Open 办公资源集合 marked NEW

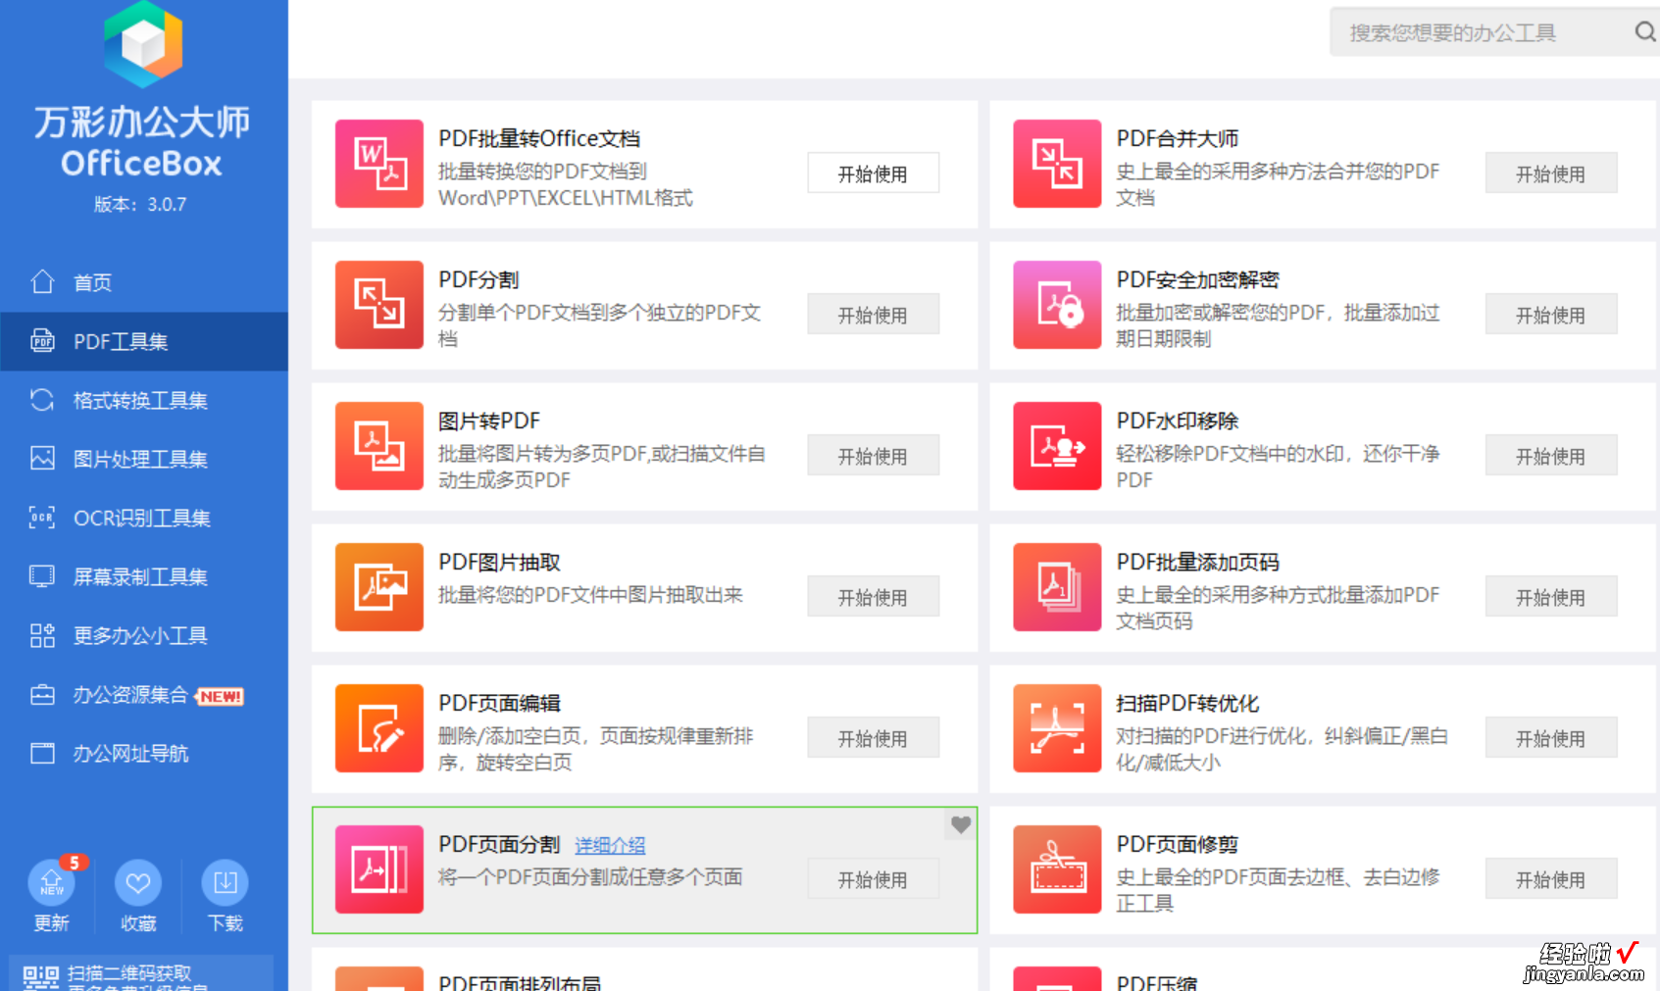pos(144,694)
